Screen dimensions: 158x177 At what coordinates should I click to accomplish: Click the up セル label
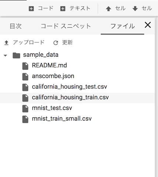[120, 8]
